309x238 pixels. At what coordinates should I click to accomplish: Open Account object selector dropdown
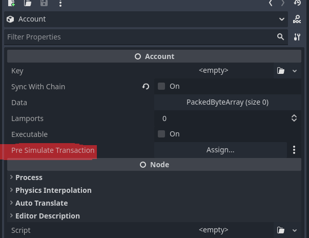coord(282,19)
